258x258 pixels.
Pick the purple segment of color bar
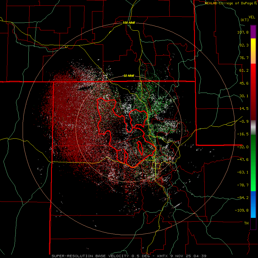(x=253, y=32)
